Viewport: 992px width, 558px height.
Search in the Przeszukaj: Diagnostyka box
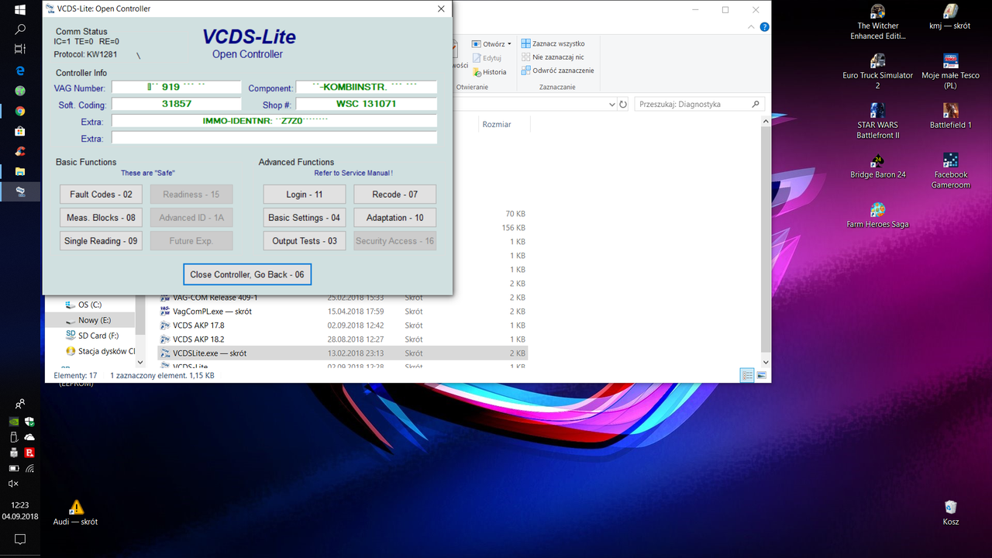coord(694,104)
